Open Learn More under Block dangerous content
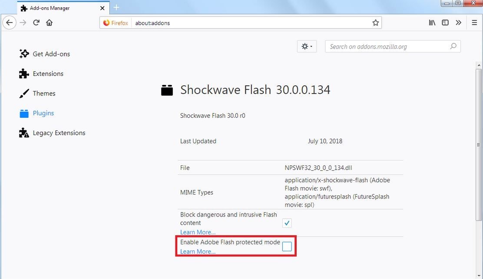This screenshot has width=483, height=279. 198,232
